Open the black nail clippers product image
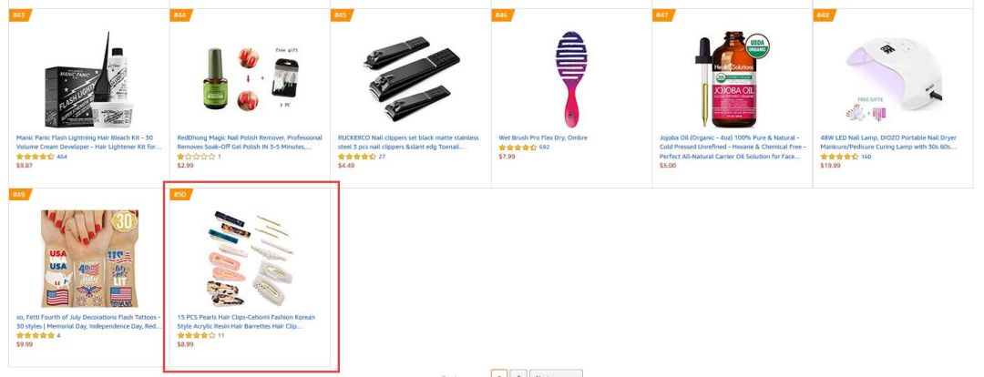The image size is (984, 377). coord(411,78)
